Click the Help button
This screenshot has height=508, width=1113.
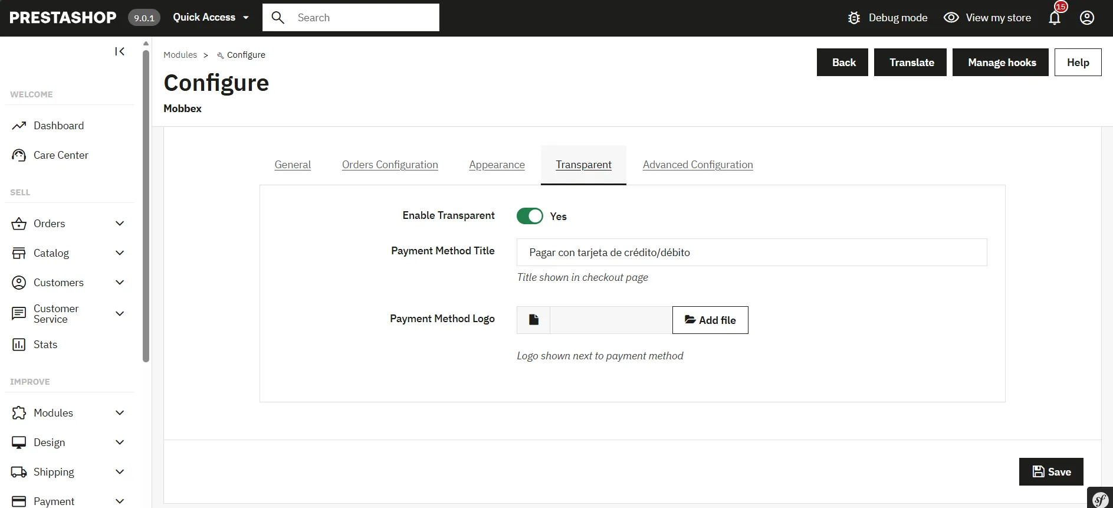click(x=1078, y=63)
